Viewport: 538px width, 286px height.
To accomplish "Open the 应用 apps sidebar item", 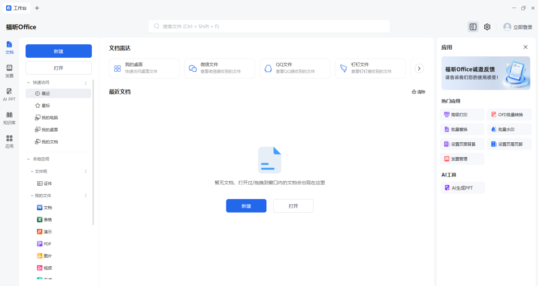I will point(9,142).
